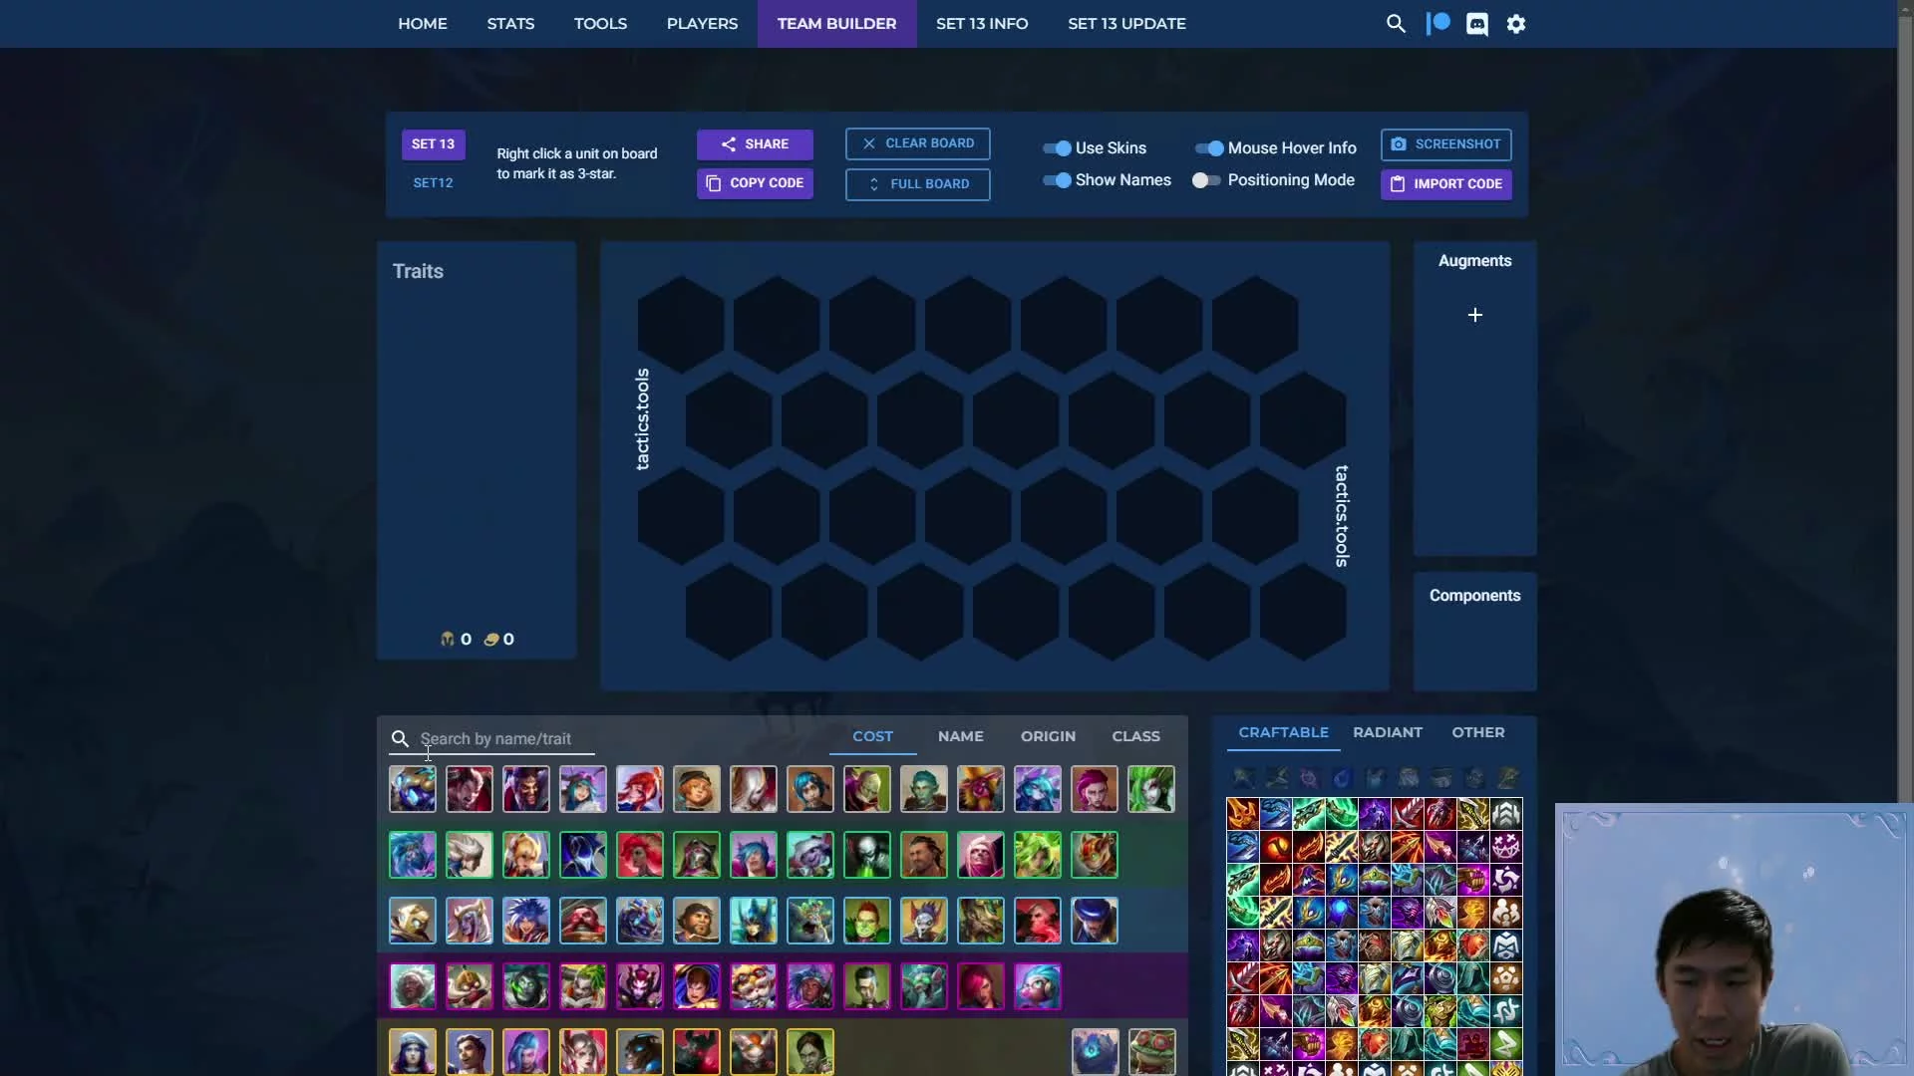Select the Powder champion portrait
The image size is (1914, 1076).
point(809,789)
